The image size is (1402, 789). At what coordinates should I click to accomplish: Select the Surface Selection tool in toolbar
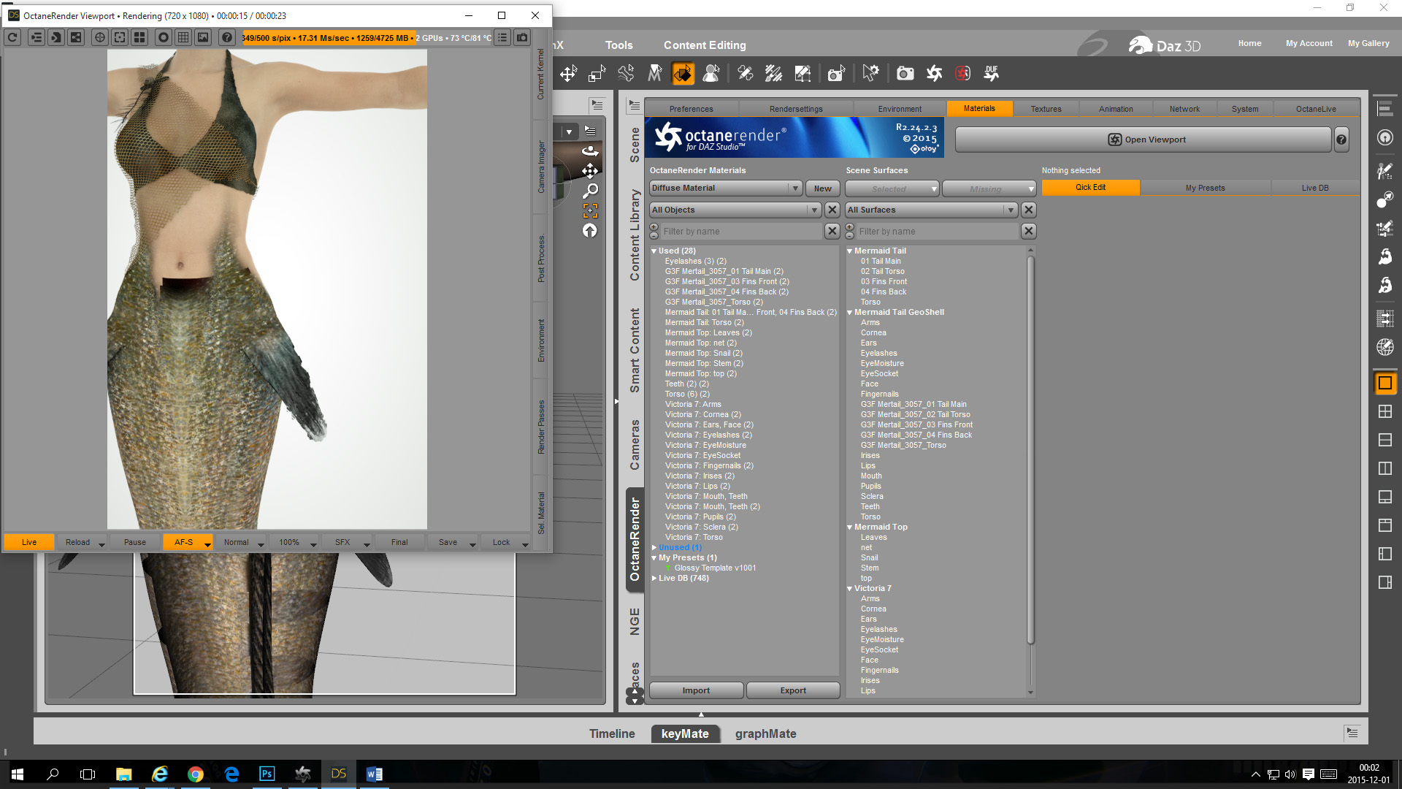683,73
